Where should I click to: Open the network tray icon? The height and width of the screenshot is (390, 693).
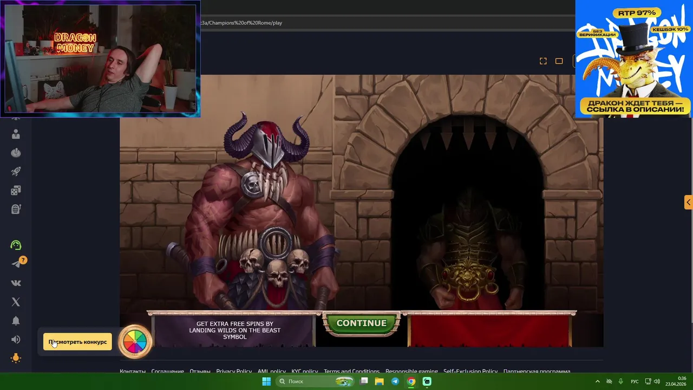click(648, 381)
